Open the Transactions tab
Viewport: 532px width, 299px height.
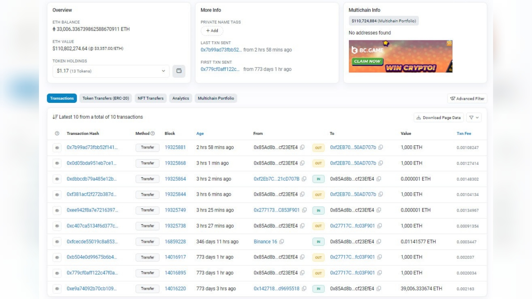(x=62, y=98)
